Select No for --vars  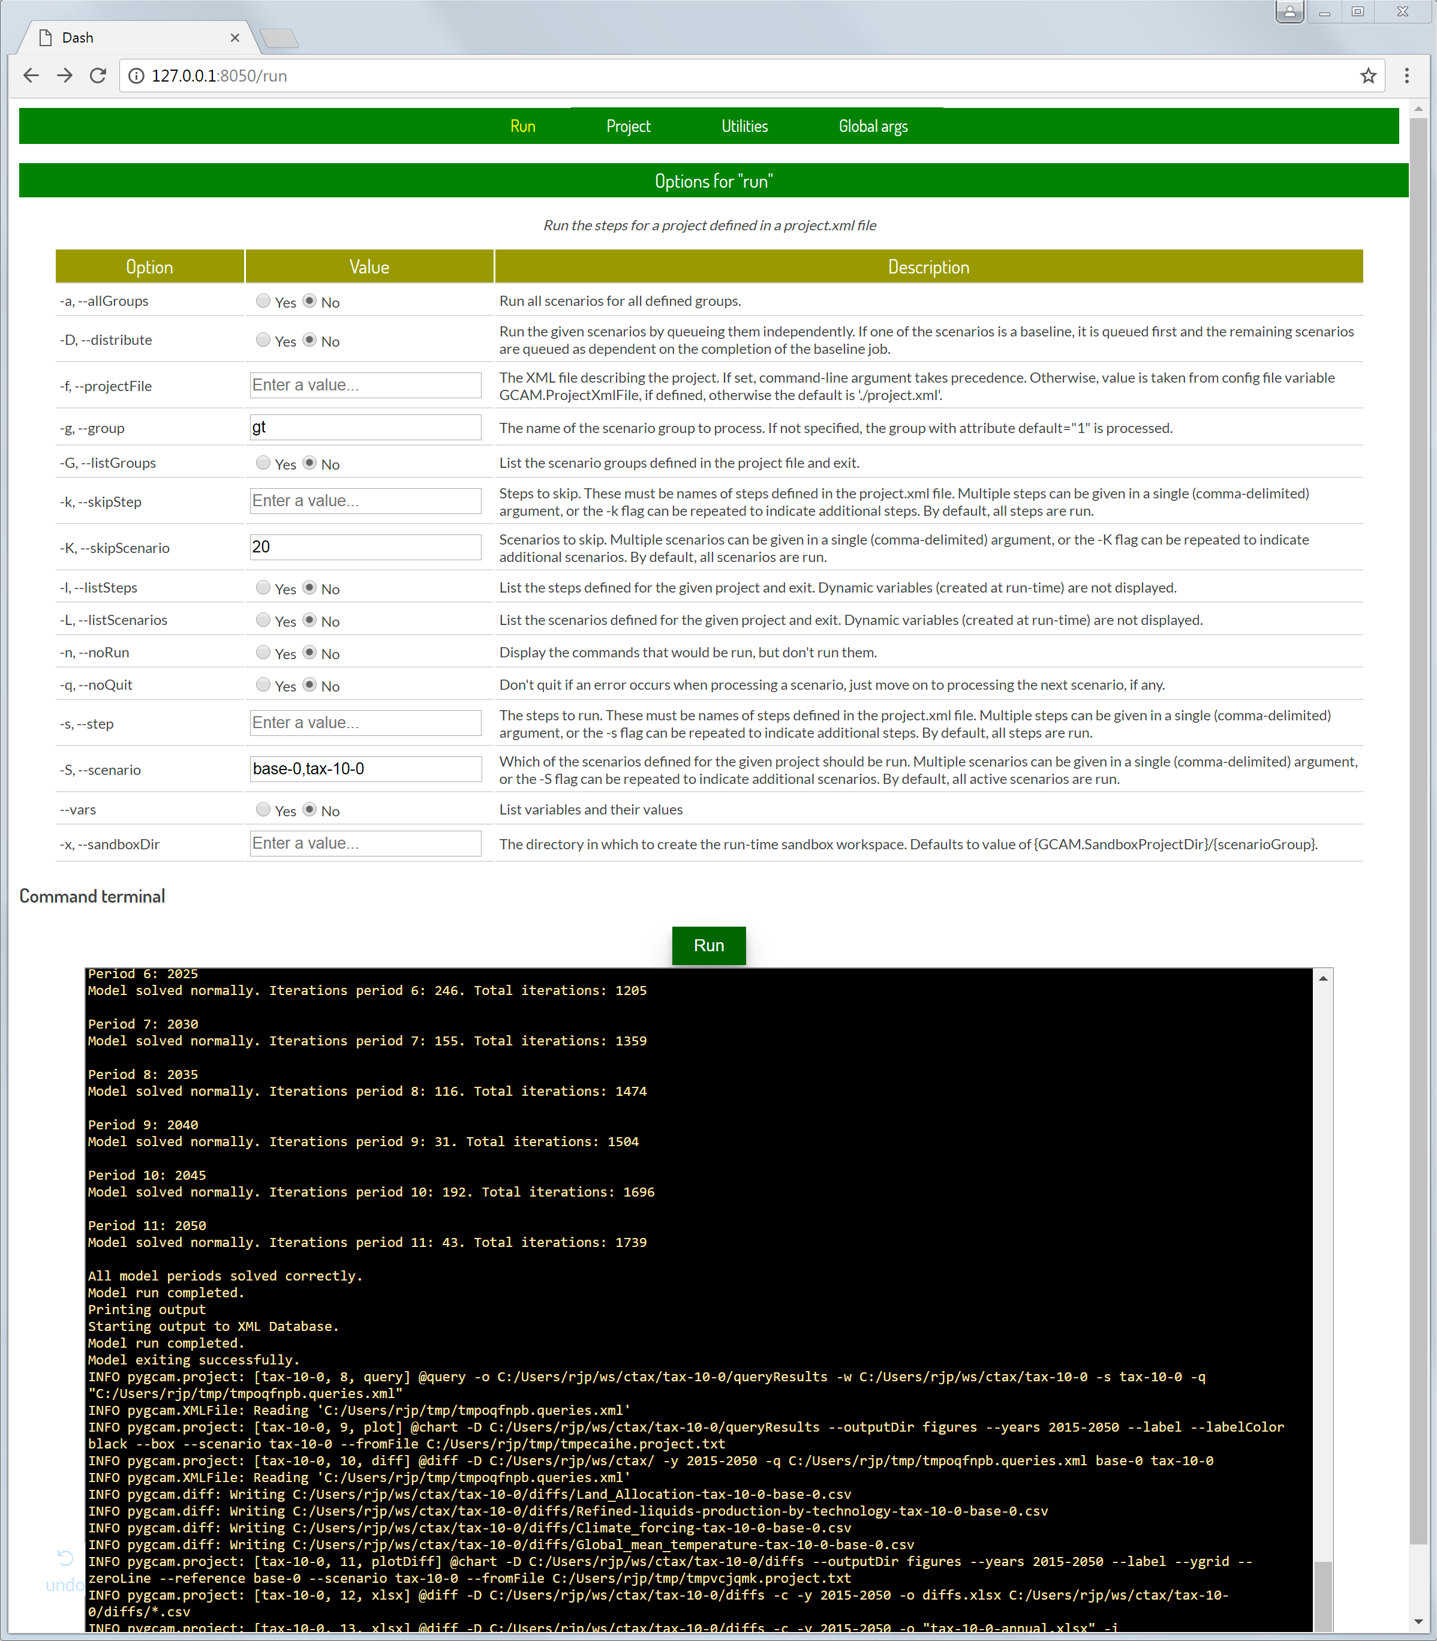coord(309,810)
